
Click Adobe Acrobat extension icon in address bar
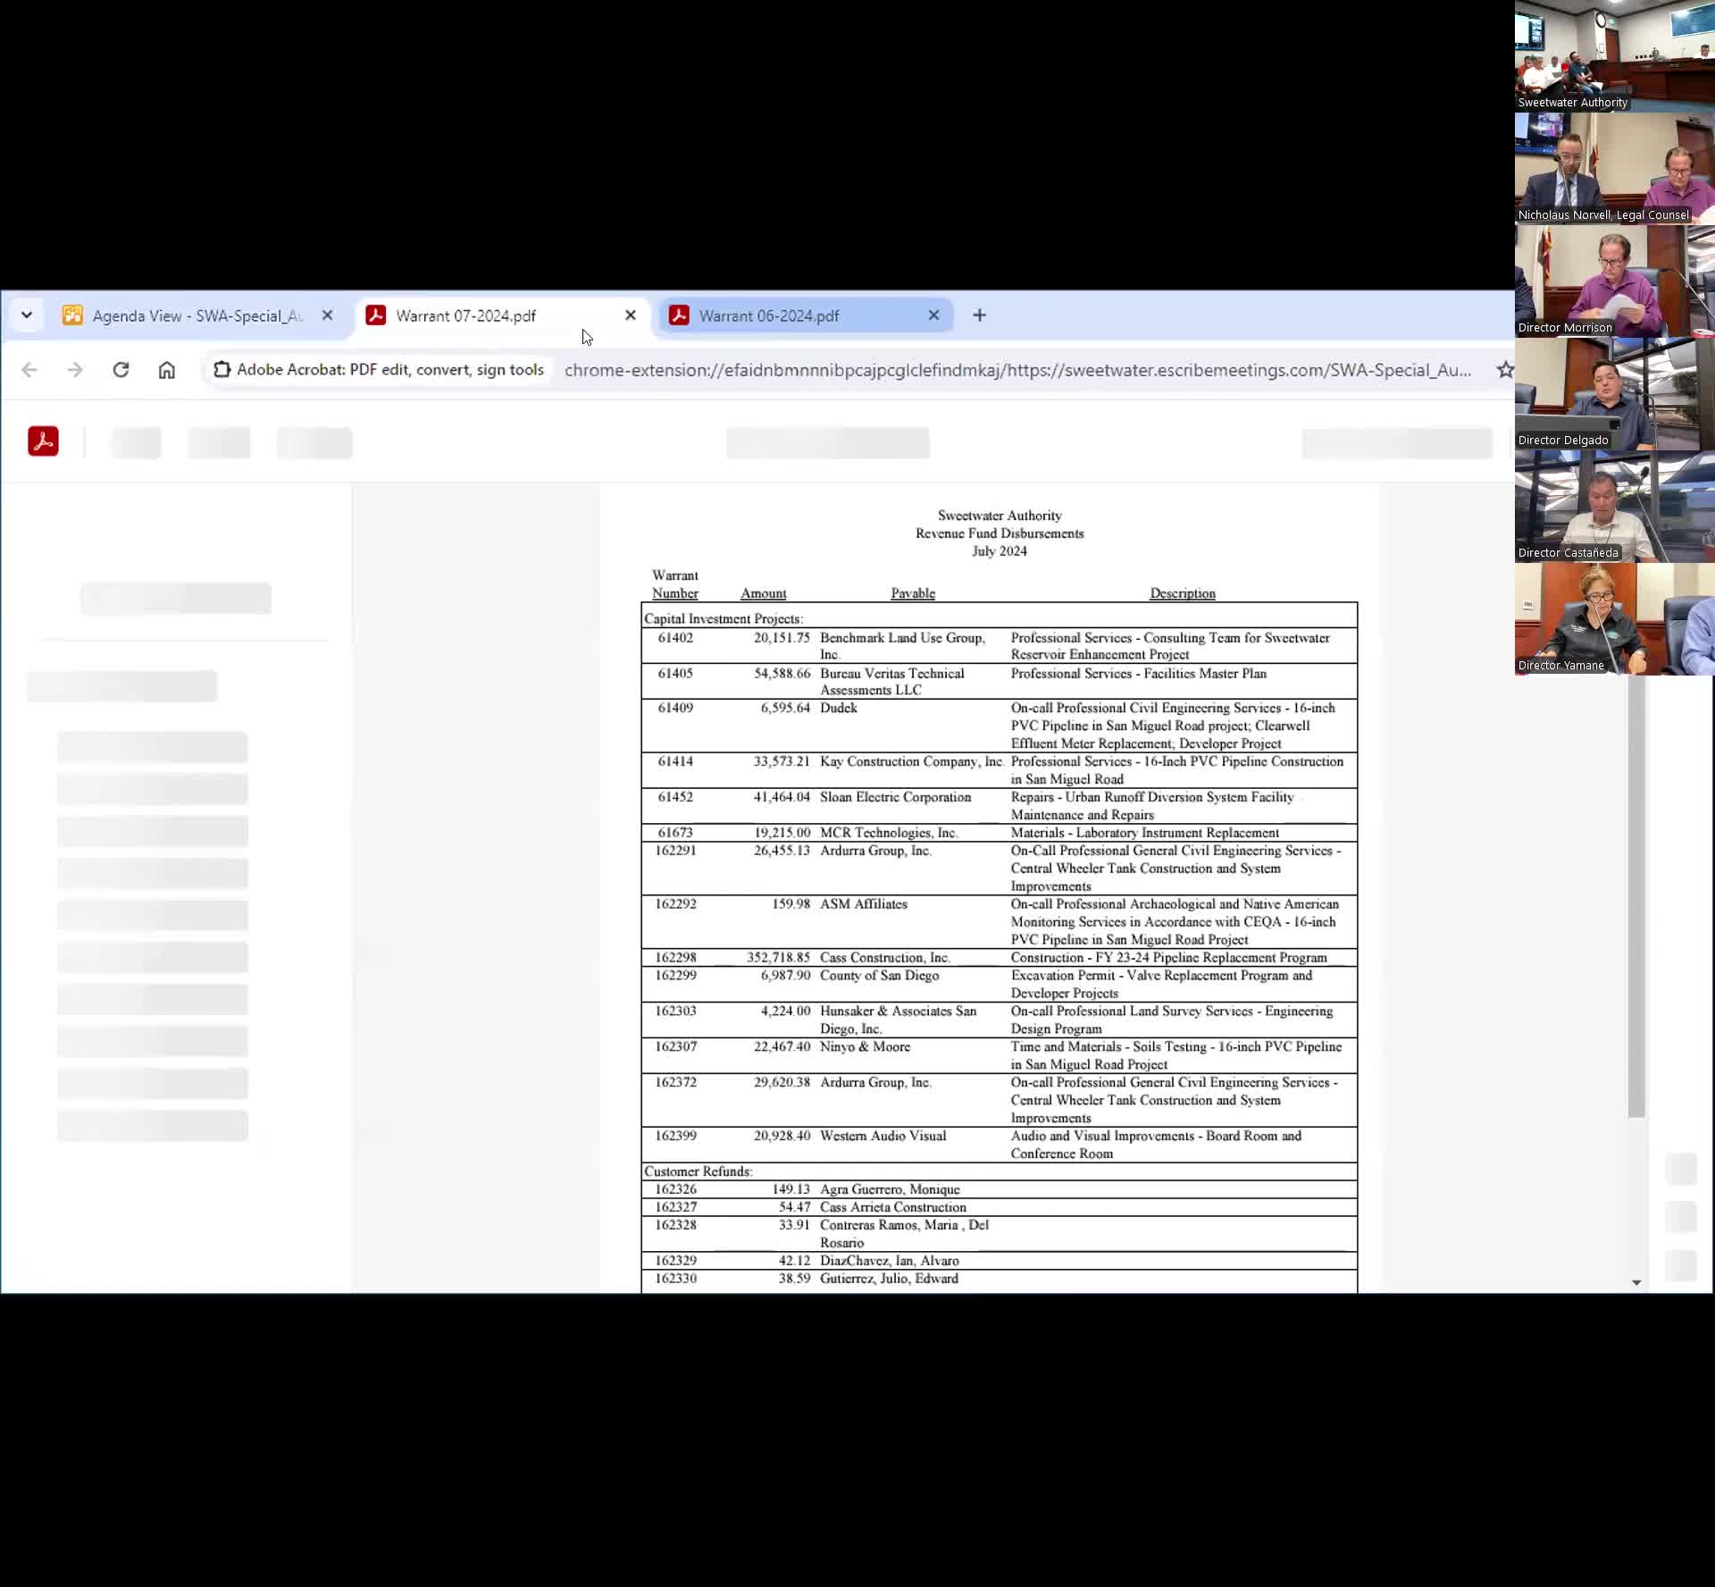(x=222, y=370)
